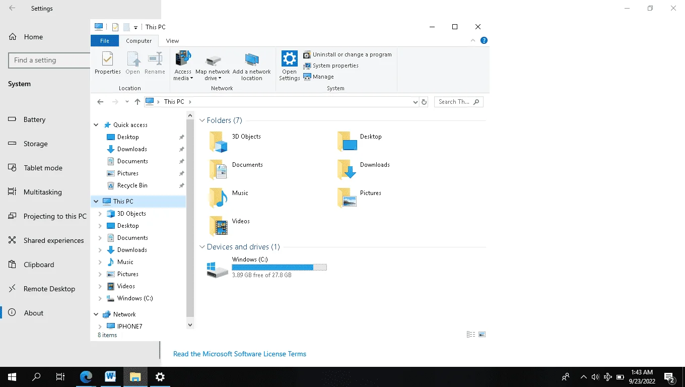Image resolution: width=685 pixels, height=387 pixels.
Task: Open the Quick Access Toolbar customize dropdown
Action: (135, 27)
